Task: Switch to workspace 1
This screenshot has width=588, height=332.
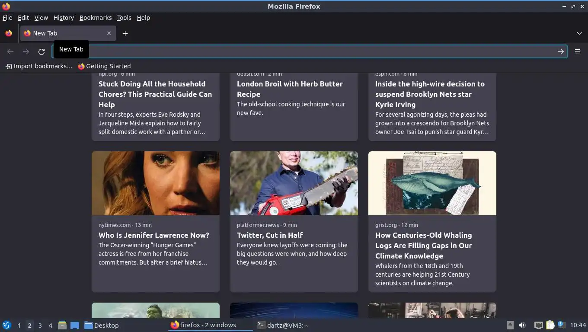Action: click(19, 326)
